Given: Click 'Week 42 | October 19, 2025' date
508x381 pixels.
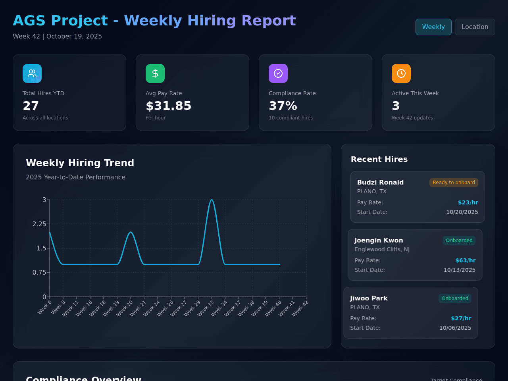Looking at the screenshot, I should tap(57, 36).
